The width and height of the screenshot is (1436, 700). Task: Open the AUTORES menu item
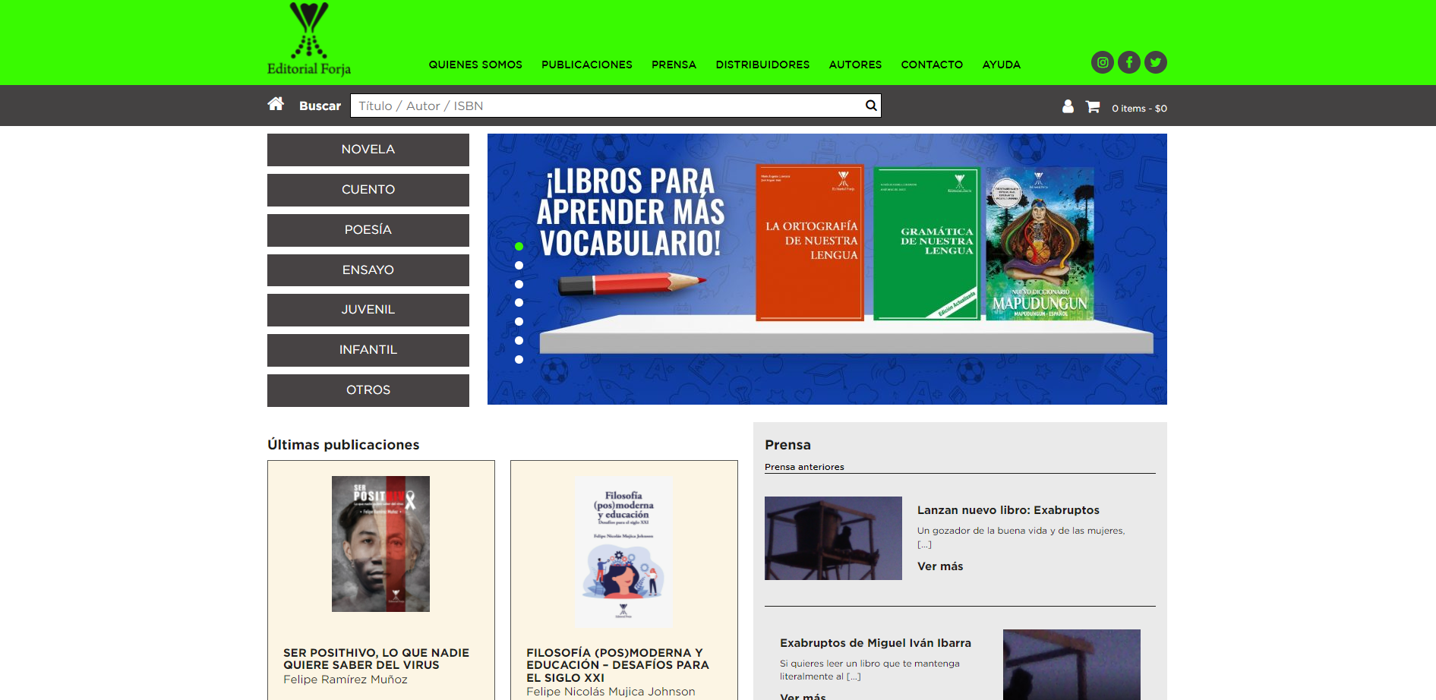[855, 65]
